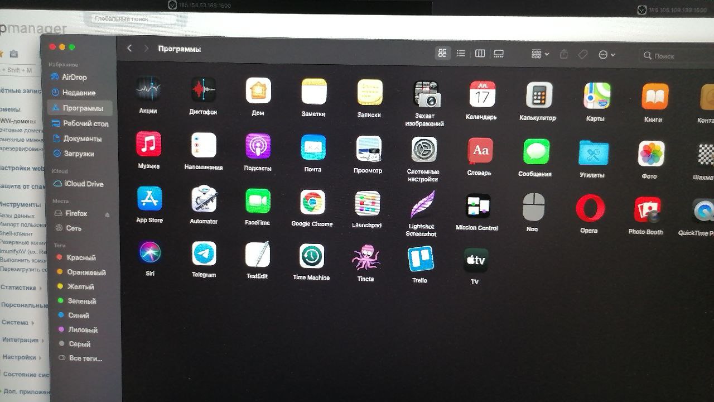714x402 pixels.
Task: Open the Музыка music app
Action: tap(148, 144)
